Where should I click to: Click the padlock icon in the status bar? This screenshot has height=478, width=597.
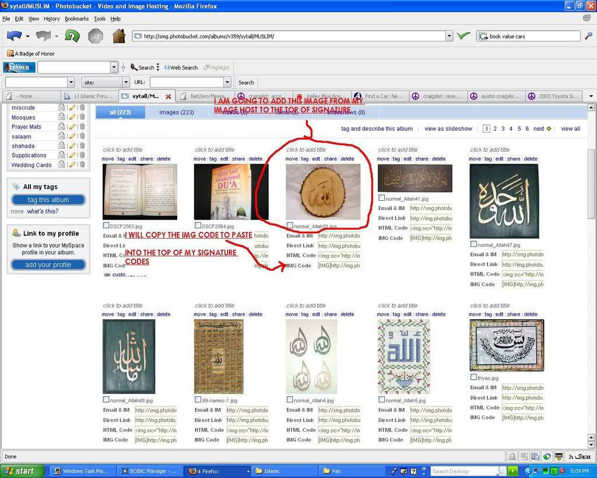(x=512, y=456)
